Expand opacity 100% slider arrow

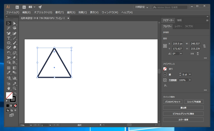point(190,80)
